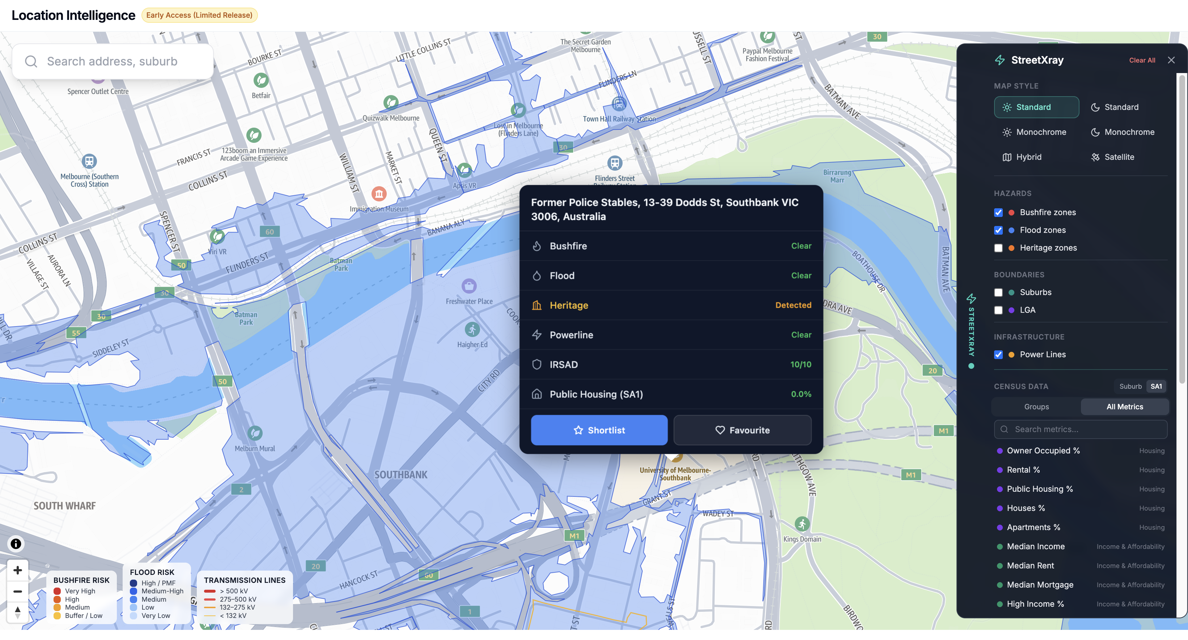Select the Hybrid map style
The image size is (1188, 640).
[1036, 157]
